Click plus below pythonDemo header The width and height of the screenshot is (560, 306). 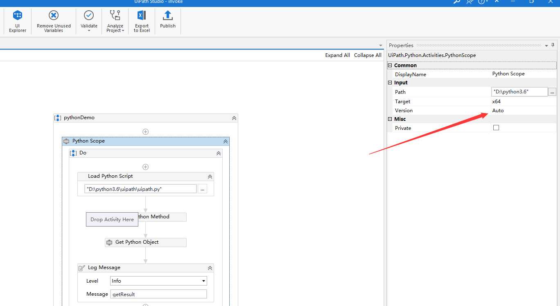(145, 132)
